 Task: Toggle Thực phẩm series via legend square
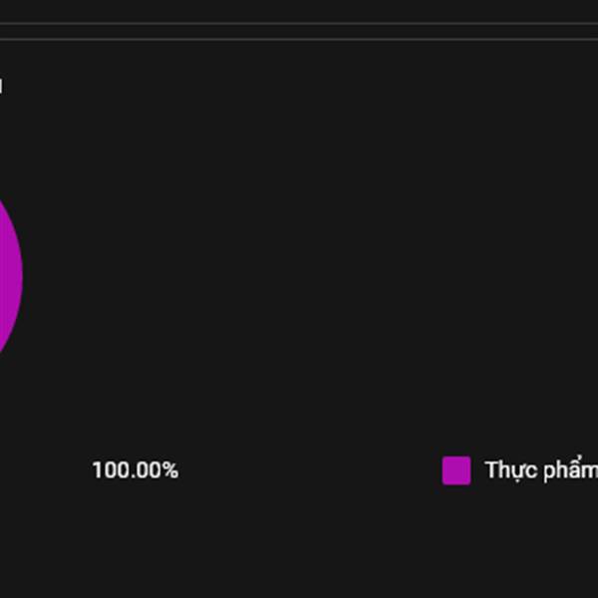[x=456, y=470]
